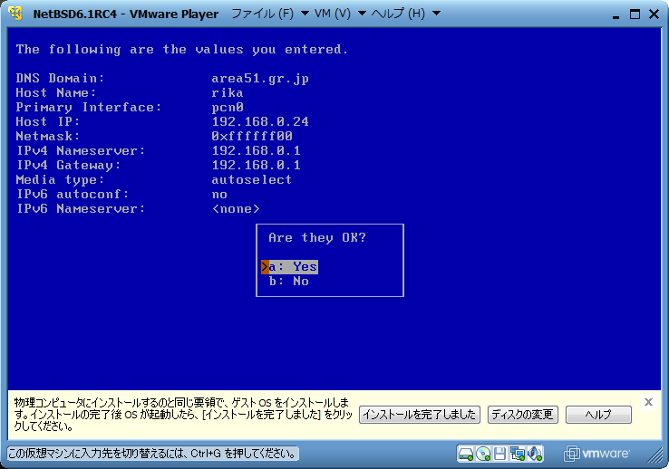The height and width of the screenshot is (469, 669).
Task: Expand the ヘルプ (H) dropdown arrow
Action: pyautogui.click(x=436, y=14)
